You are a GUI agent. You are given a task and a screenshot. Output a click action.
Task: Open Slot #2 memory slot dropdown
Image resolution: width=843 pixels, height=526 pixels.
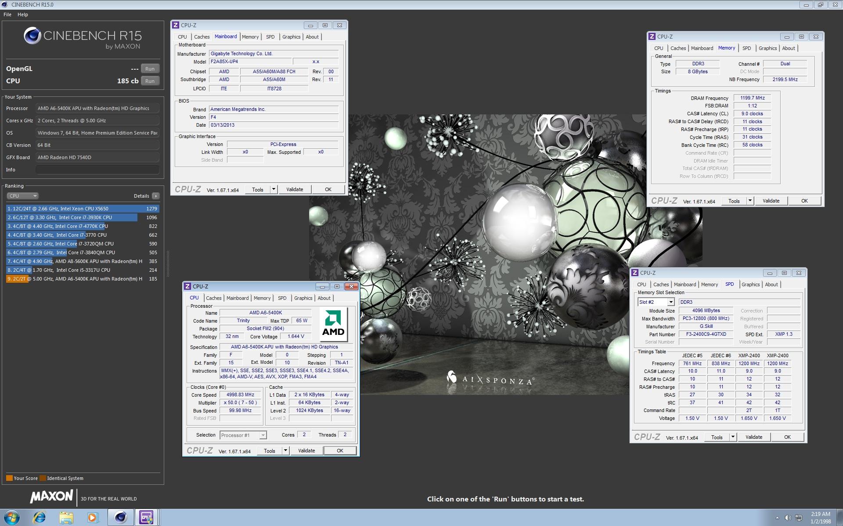click(671, 302)
